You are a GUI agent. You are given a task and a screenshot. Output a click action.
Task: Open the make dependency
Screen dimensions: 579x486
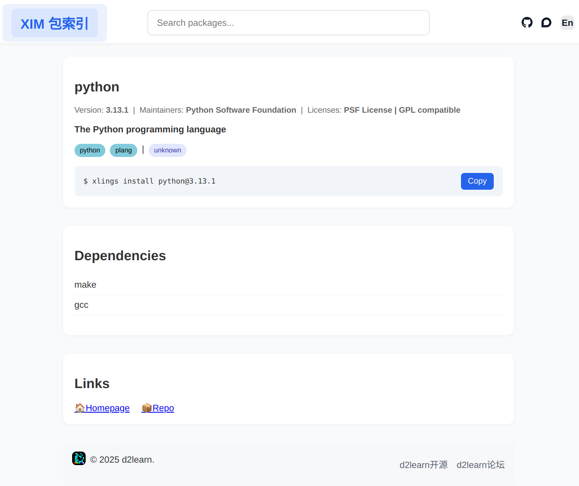pos(85,285)
